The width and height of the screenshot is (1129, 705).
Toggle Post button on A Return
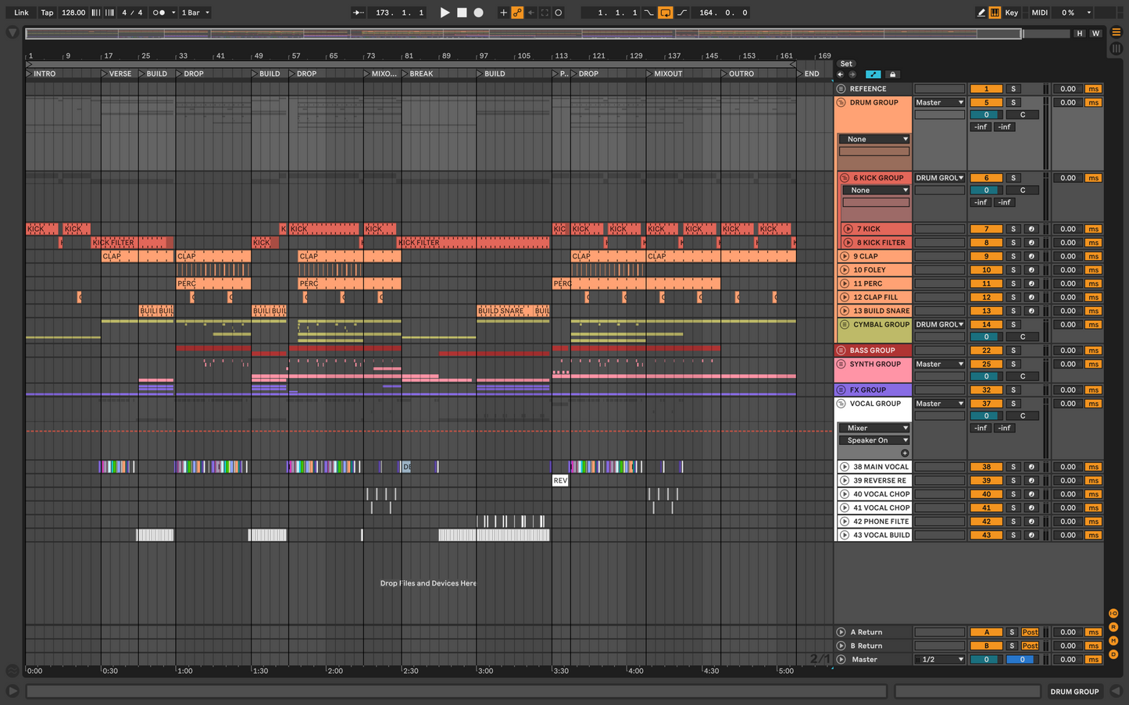point(1030,632)
